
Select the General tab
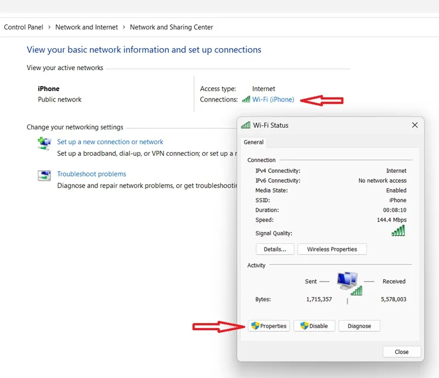(x=254, y=142)
